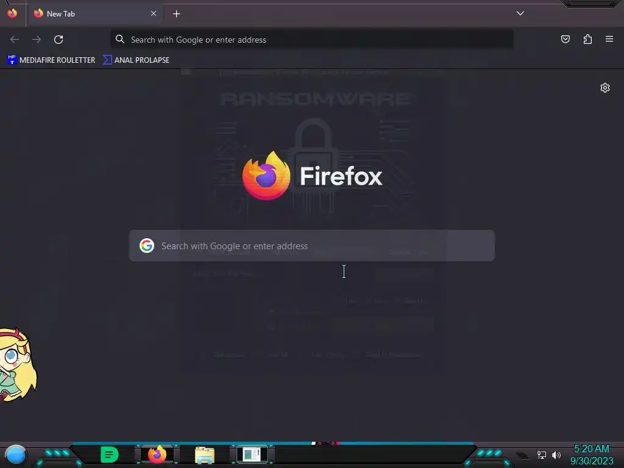This screenshot has height=468, width=624.
Task: Select the New Tab tab
Action: [96, 13]
